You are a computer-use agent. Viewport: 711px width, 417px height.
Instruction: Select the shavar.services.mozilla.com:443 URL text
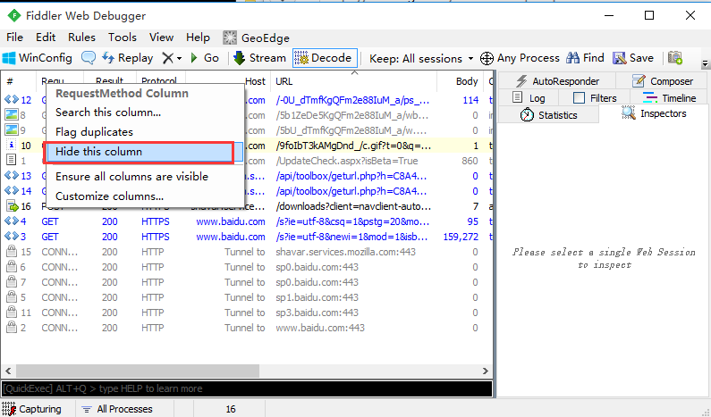(x=345, y=252)
